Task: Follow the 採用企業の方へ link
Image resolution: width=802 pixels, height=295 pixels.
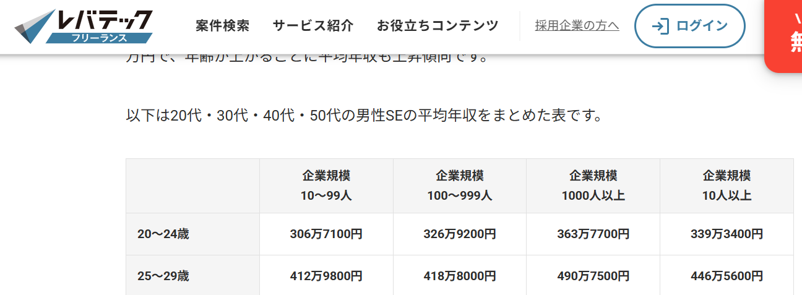Action: click(577, 26)
